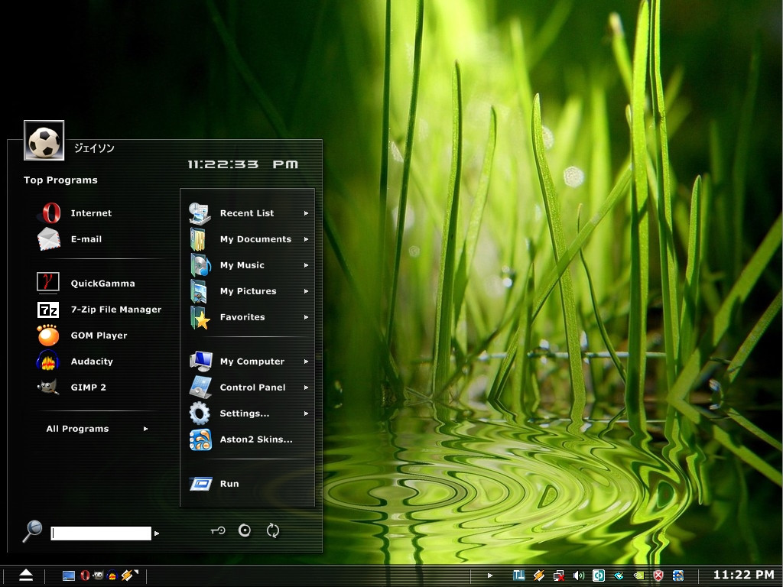Expand the Control Panel submenu arrow
The height and width of the screenshot is (587, 783).
tap(306, 388)
